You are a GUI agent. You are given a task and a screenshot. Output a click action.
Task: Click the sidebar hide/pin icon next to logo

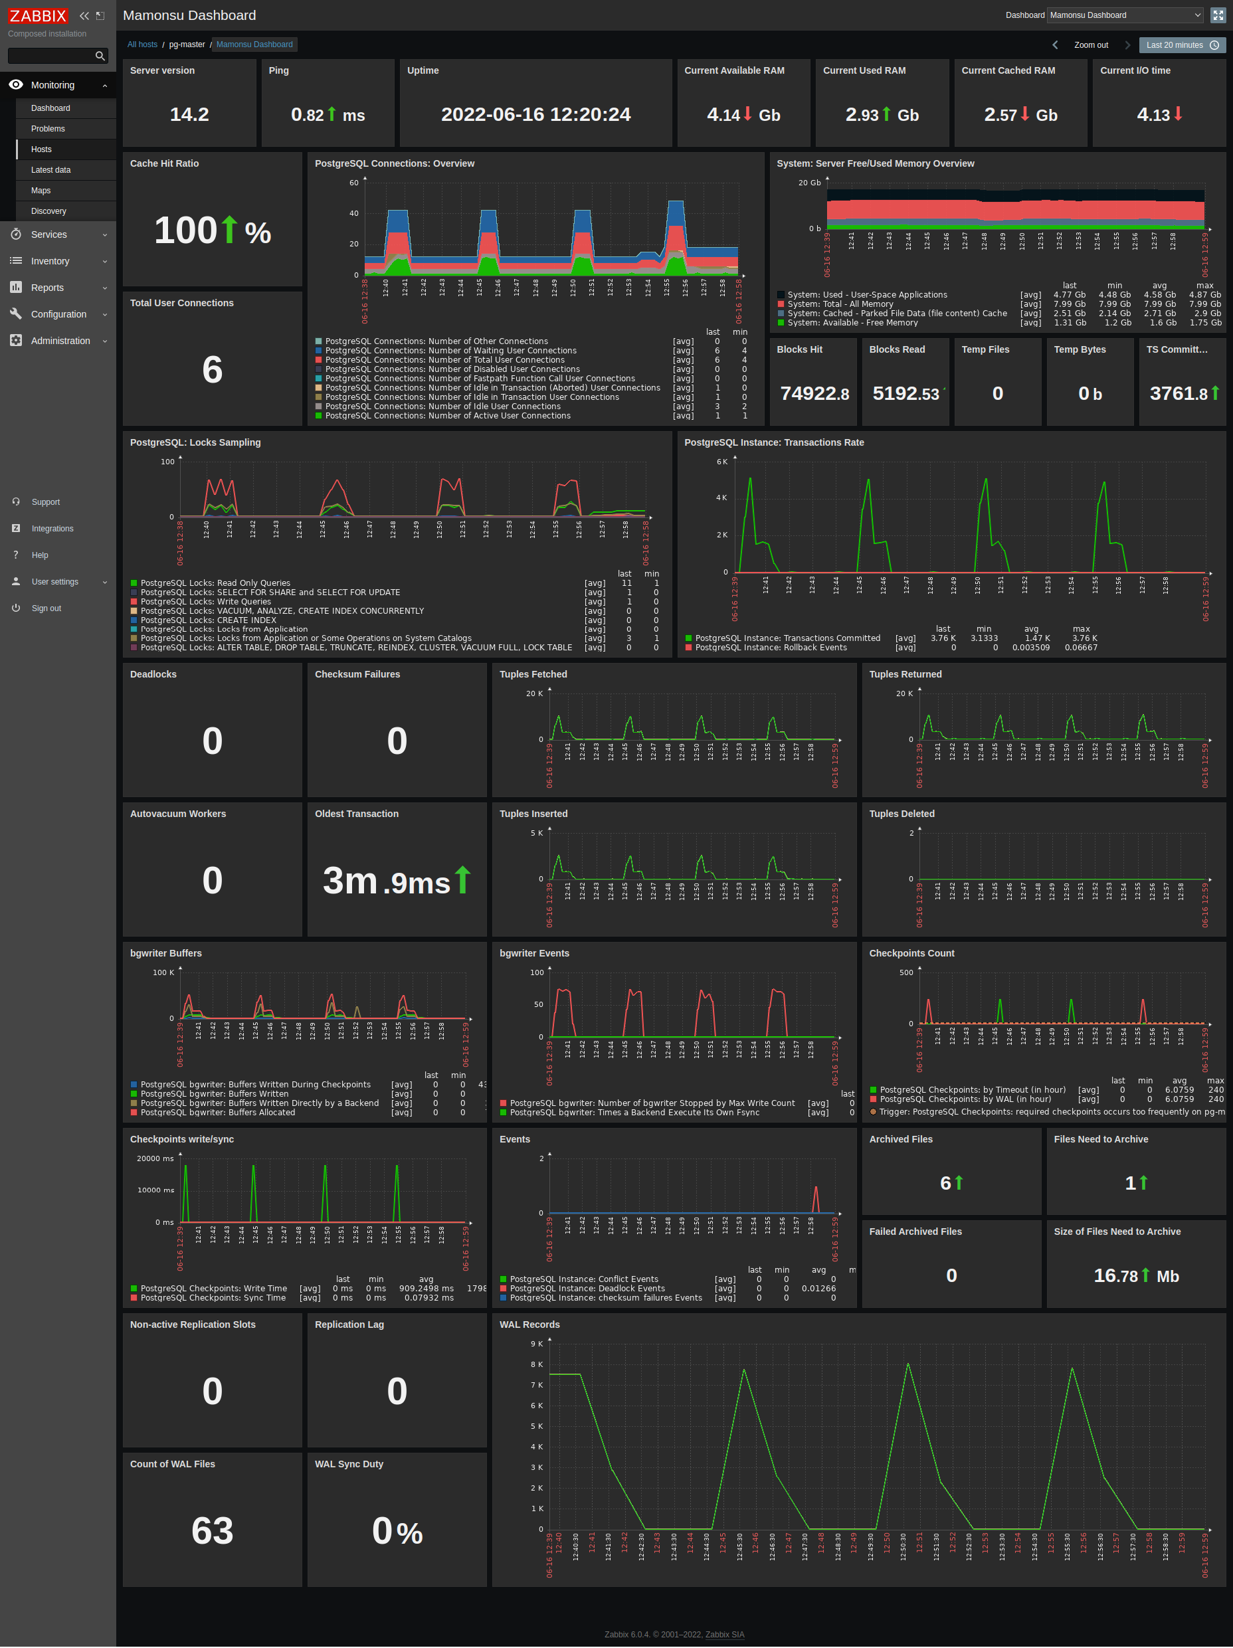[x=100, y=16]
